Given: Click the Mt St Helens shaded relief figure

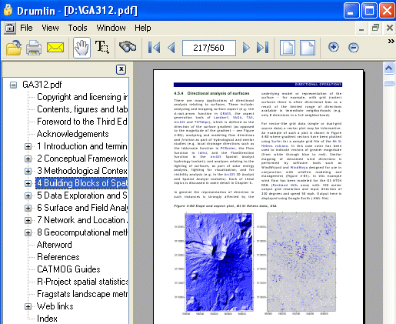Looking at the screenshot, I should [219, 262].
